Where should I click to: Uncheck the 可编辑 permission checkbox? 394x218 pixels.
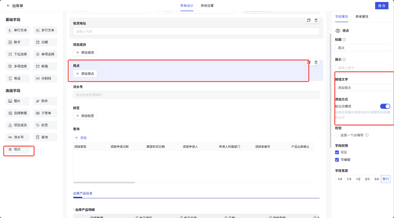point(337,160)
